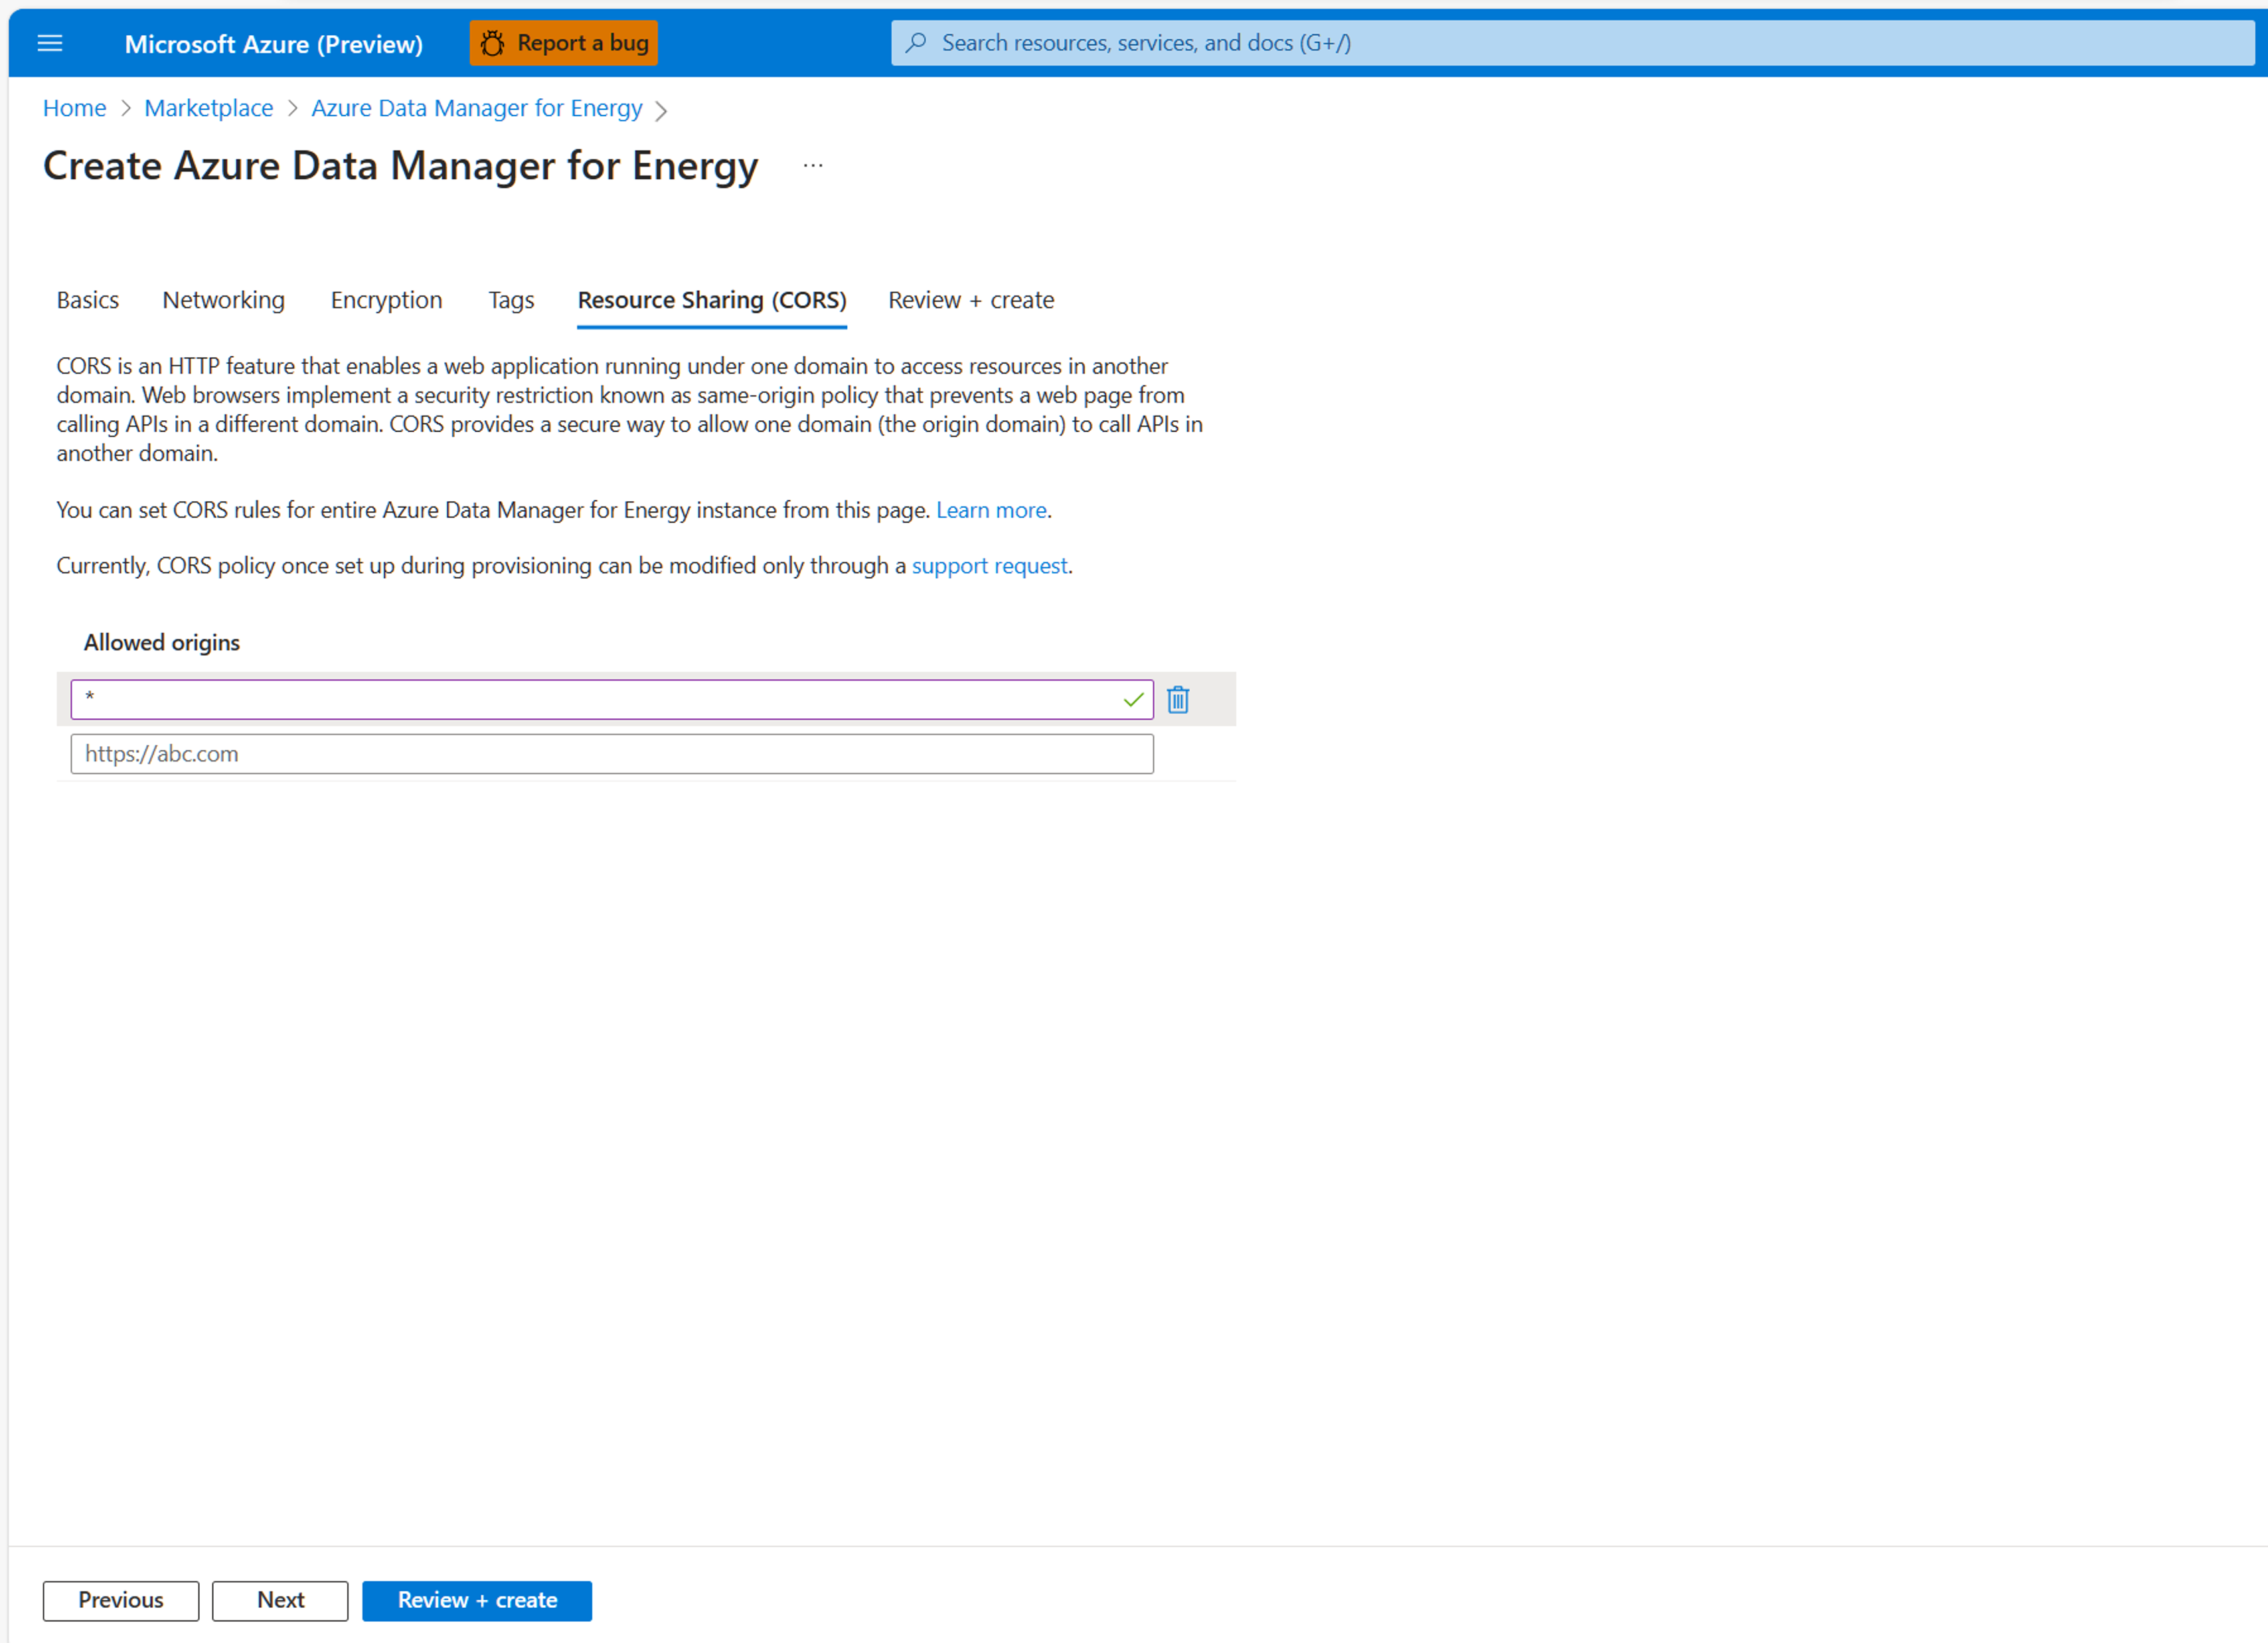Click the chevron after Marketplace breadcrumb

point(292,109)
